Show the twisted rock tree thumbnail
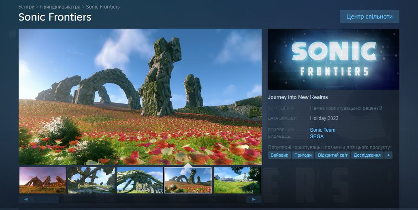Viewport: 418px width, 210px height. pos(91,180)
